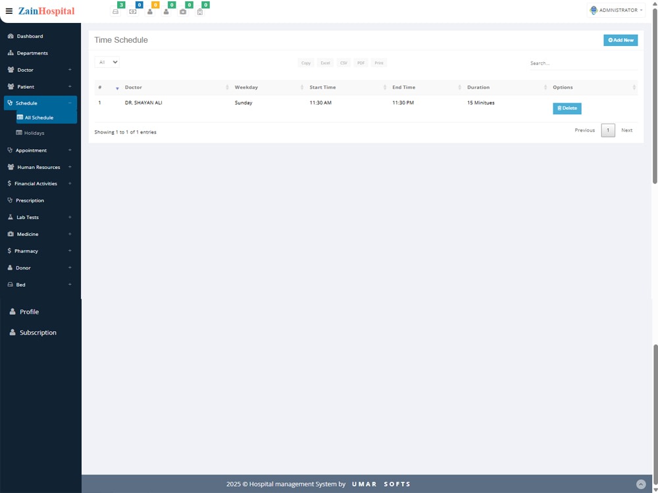The image size is (658, 493).
Task: Click the Human Resources group icon
Action: [x=11, y=167]
